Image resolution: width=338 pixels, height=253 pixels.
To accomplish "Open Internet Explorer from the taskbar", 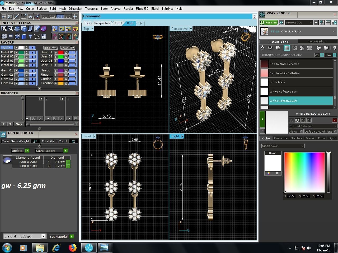I will [x=56, y=248].
